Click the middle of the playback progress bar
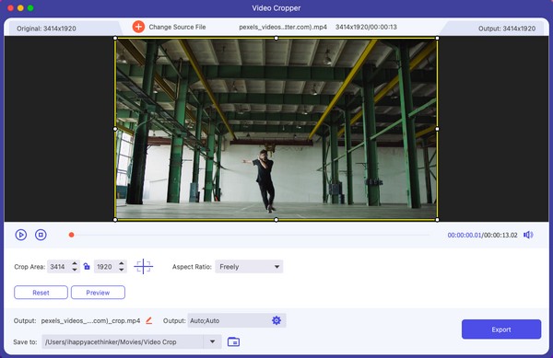This screenshot has width=553, height=358. [x=251, y=235]
